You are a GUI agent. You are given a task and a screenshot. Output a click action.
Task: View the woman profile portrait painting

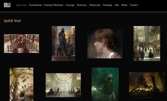coord(105,43)
